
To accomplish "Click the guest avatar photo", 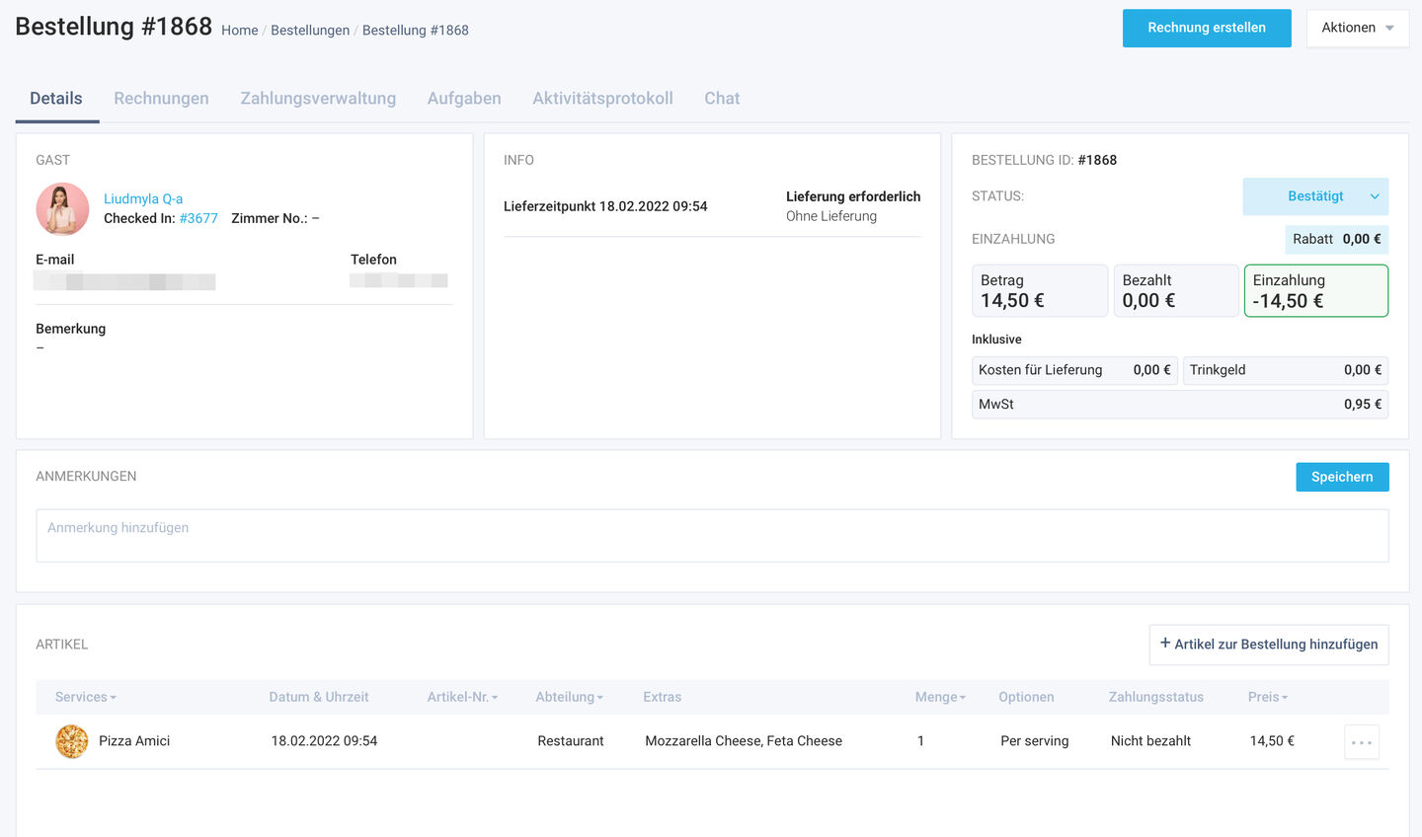I will pyautogui.click(x=62, y=209).
